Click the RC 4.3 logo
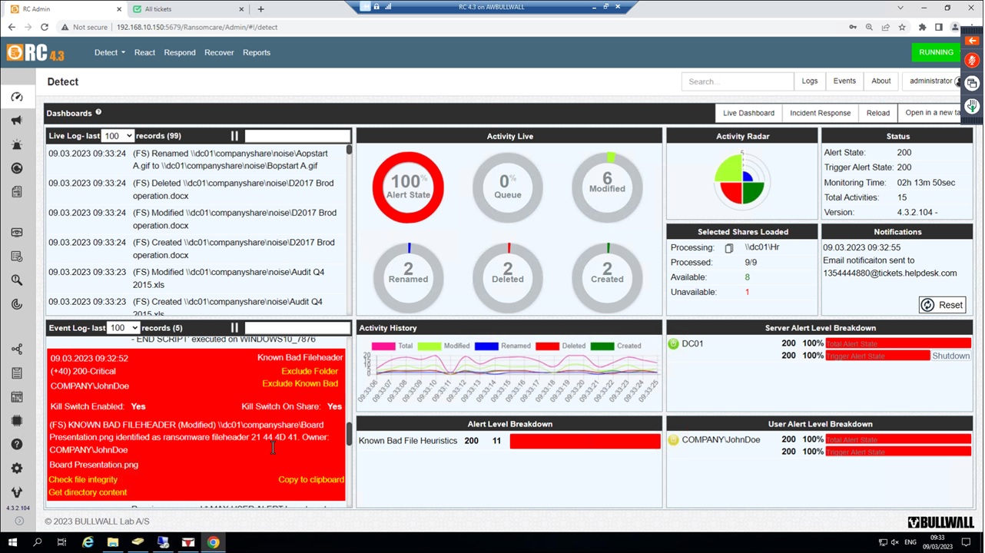 tap(35, 52)
